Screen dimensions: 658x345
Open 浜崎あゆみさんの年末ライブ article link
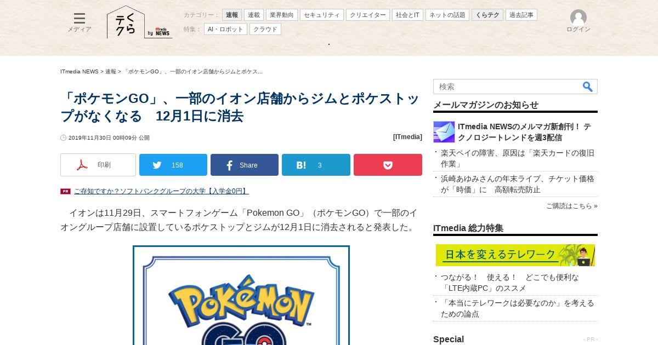(518, 184)
